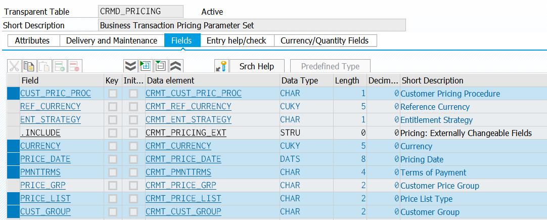Viewport: 547px width, 220px height.
Task: Click the 'Active' status text
Action: 212,12
